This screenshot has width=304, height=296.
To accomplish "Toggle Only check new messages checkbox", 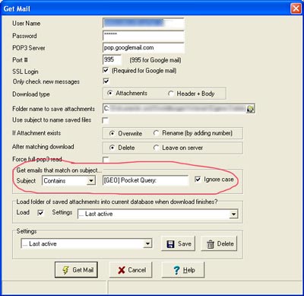I will (x=106, y=81).
